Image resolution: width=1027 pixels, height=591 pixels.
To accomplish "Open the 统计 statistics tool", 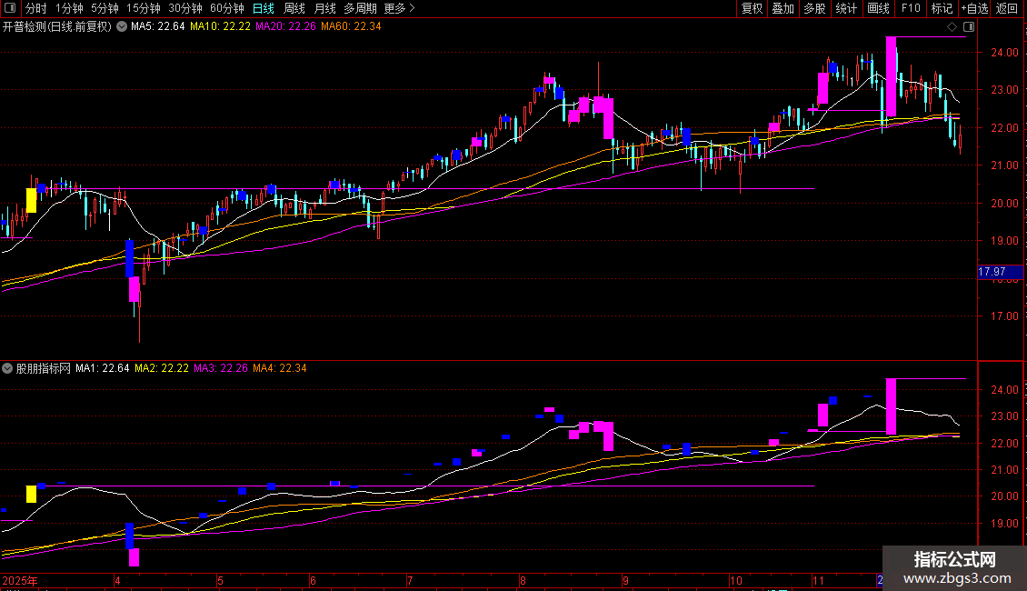I will pos(845,8).
